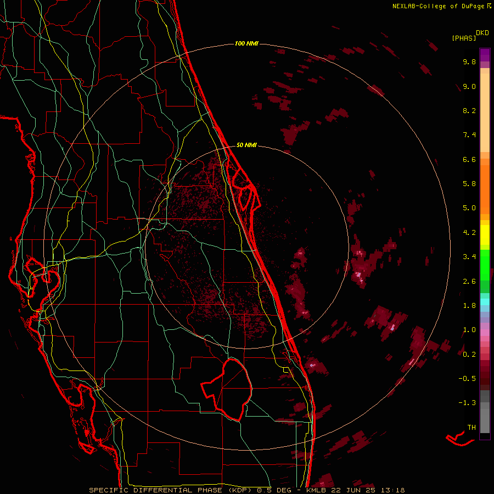Image resolution: width=494 pixels, height=494 pixels.
Task: Click the 5.8 color scale label
Action: pos(469,184)
